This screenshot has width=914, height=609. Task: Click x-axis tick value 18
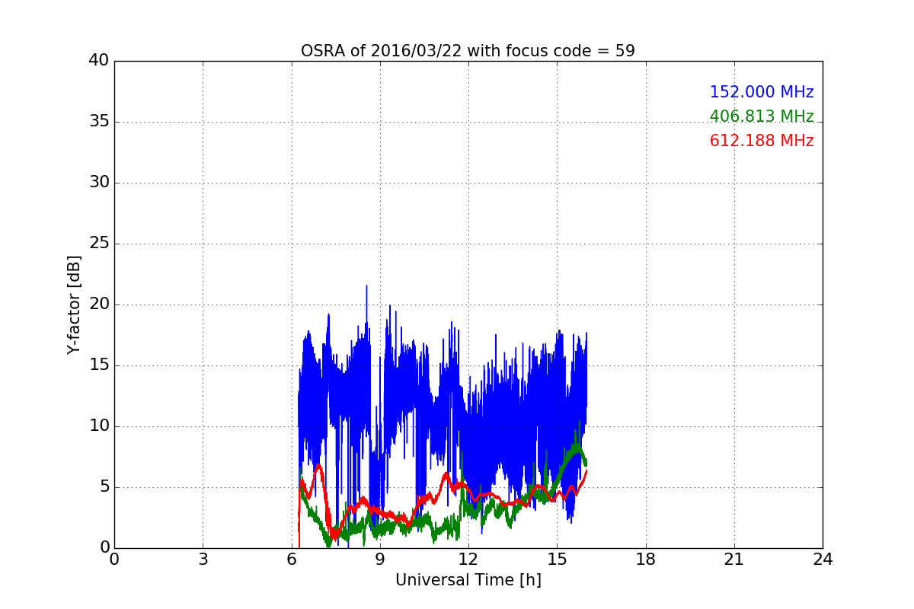pos(646,560)
